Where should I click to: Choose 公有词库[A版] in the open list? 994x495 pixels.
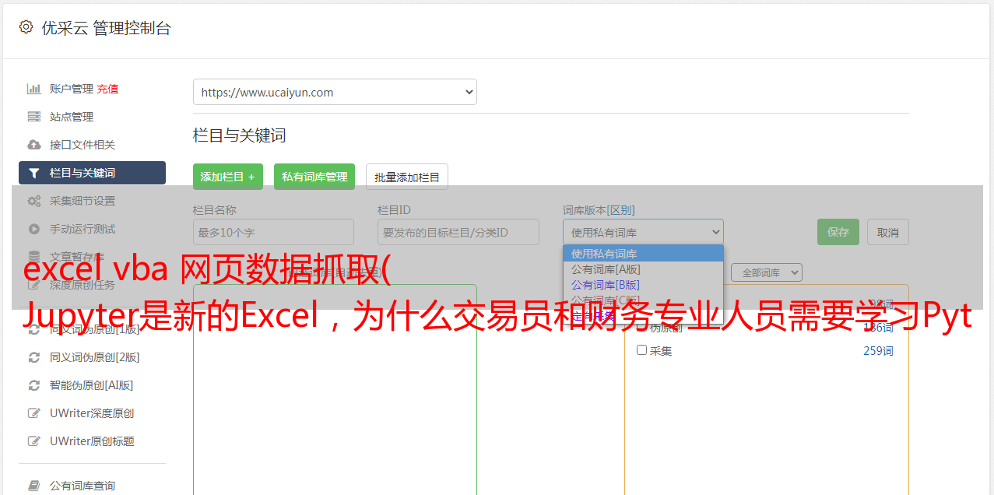pos(643,269)
